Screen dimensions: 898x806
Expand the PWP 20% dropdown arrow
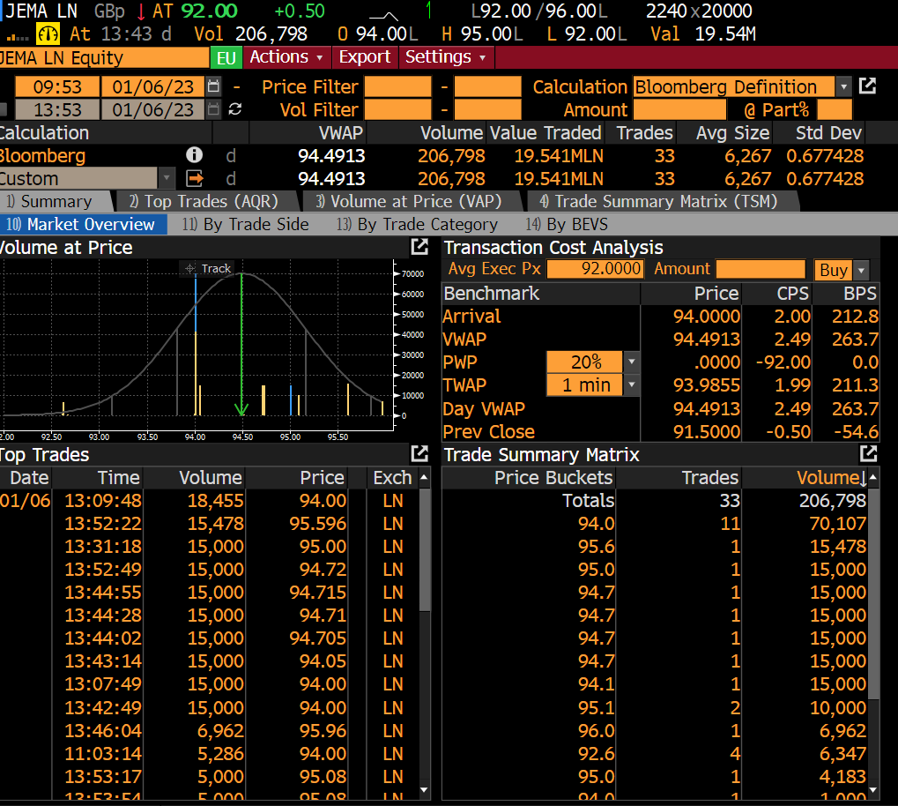(x=631, y=362)
